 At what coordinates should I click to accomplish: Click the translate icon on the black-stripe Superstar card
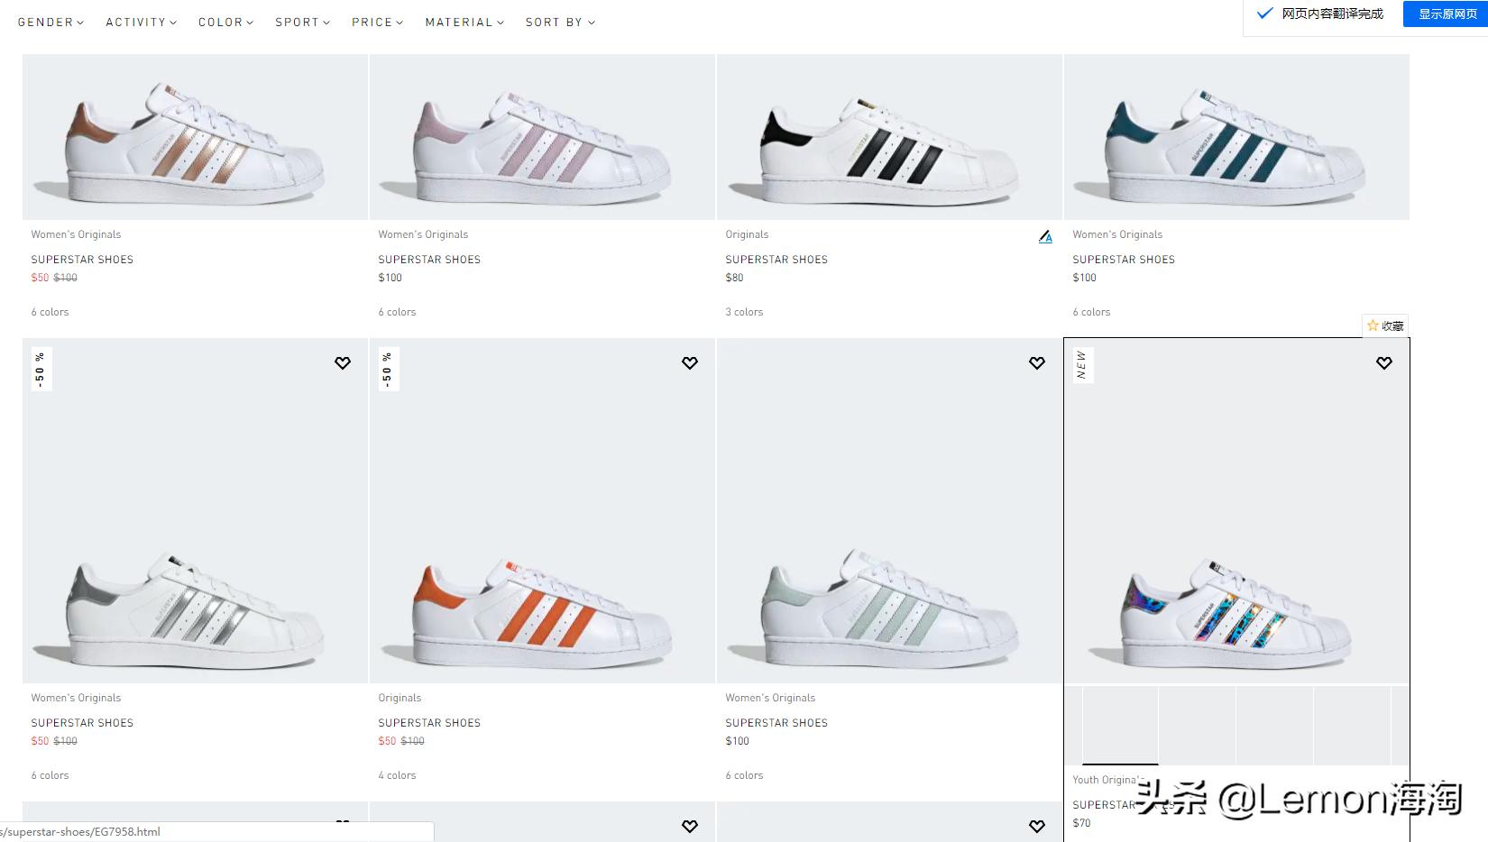click(x=1045, y=236)
